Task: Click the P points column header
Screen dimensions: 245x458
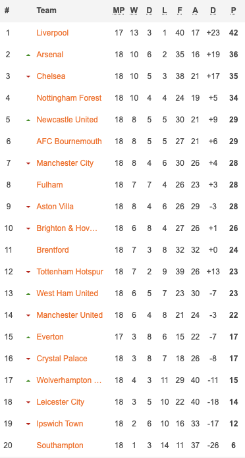Action: [233, 11]
